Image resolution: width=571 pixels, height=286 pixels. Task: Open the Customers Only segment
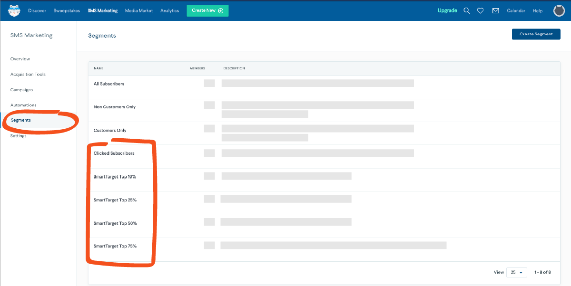[110, 130]
